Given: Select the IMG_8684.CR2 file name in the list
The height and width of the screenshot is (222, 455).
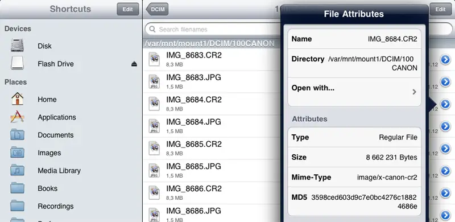Looking at the screenshot, I should point(194,100).
